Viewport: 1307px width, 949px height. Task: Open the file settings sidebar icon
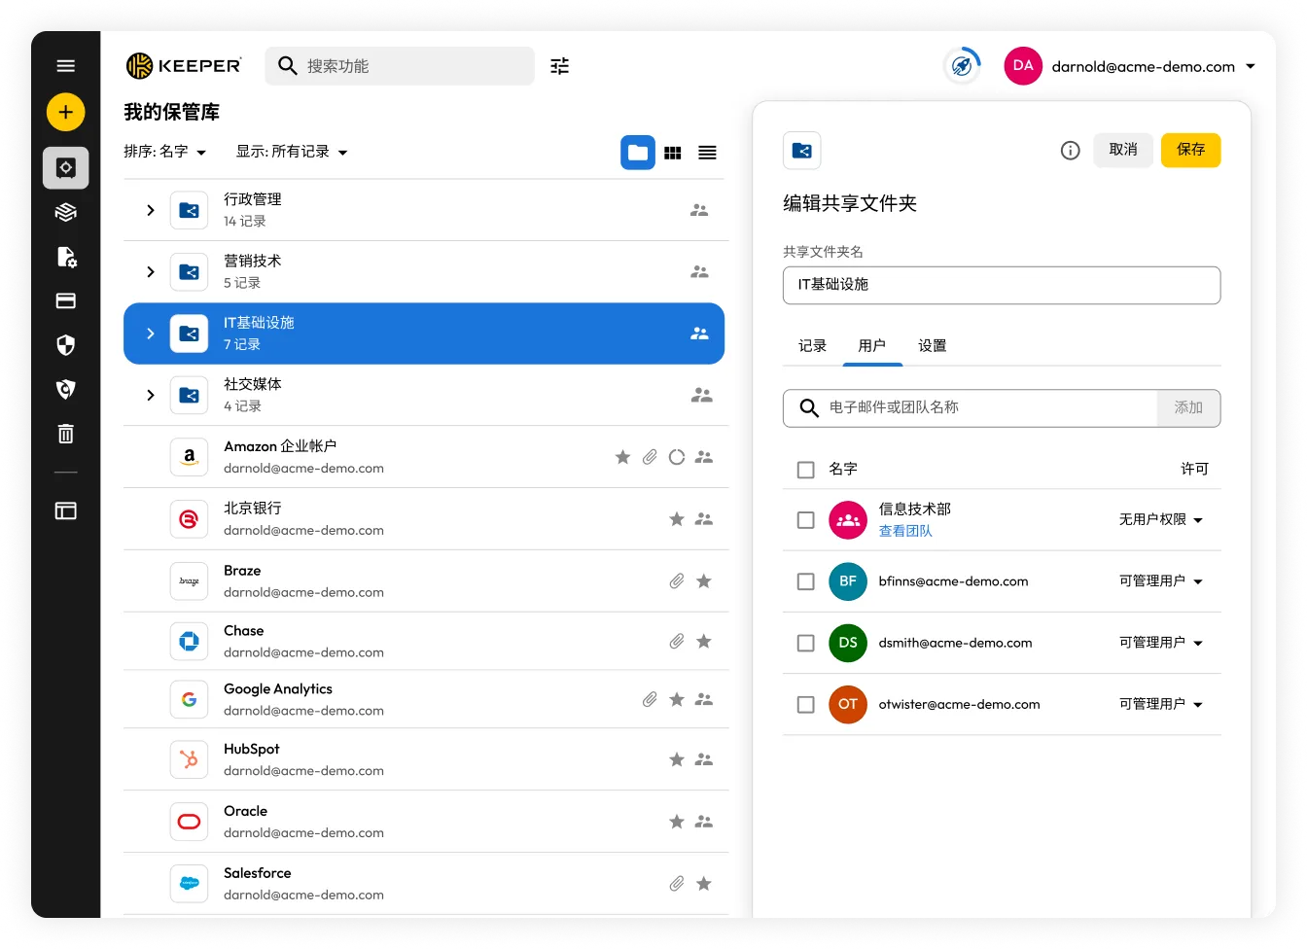pos(65,257)
